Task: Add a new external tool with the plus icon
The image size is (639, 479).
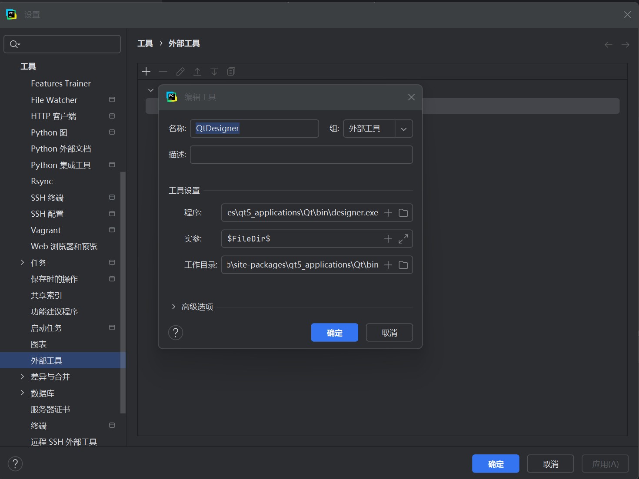Action: pos(146,71)
